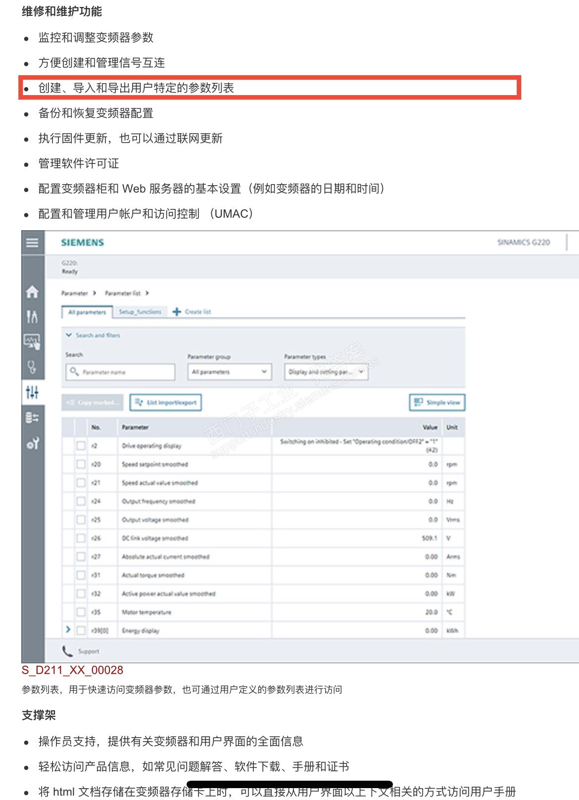Tick checkbox for r31 Actual torque smoothed
The width and height of the screenshot is (579, 800).
pyautogui.click(x=81, y=575)
